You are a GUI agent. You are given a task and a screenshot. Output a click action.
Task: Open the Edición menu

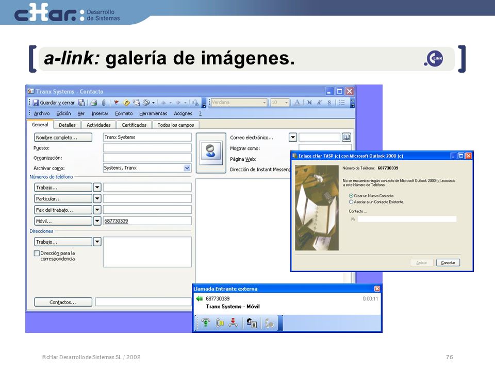[x=63, y=113]
